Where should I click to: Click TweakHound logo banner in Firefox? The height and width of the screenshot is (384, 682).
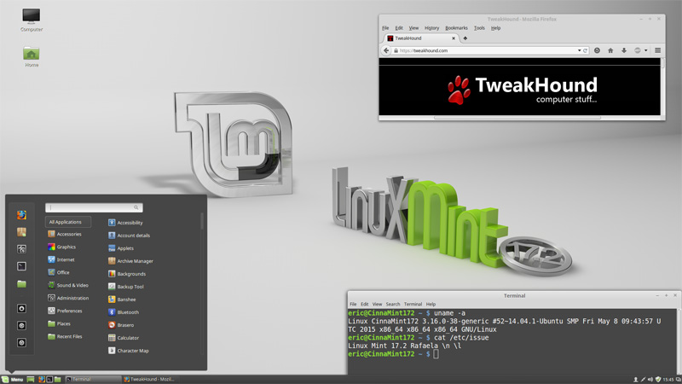pyautogui.click(x=522, y=90)
